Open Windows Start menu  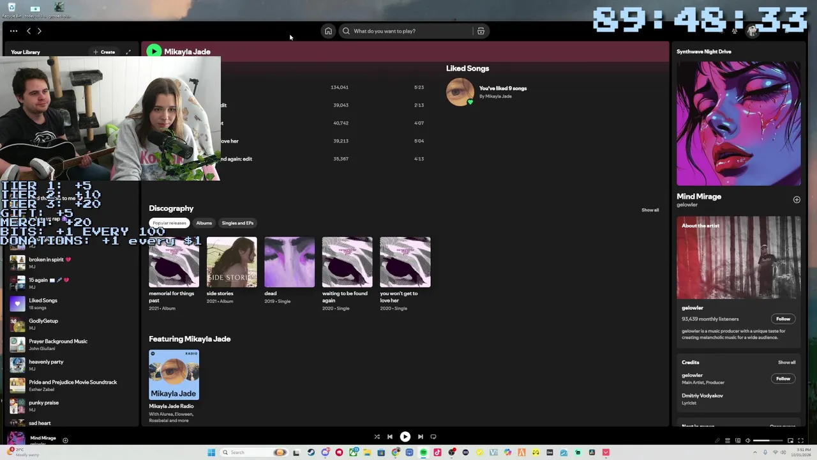[x=211, y=452]
